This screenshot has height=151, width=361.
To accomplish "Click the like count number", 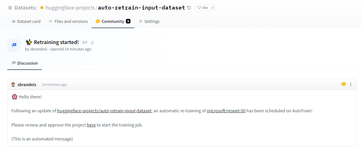I will (x=213, y=8).
